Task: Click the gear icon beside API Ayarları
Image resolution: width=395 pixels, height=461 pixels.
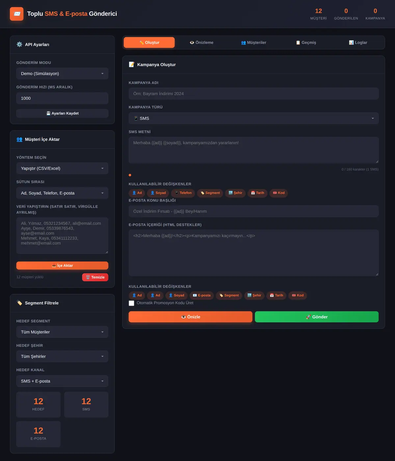Action: [x=19, y=44]
